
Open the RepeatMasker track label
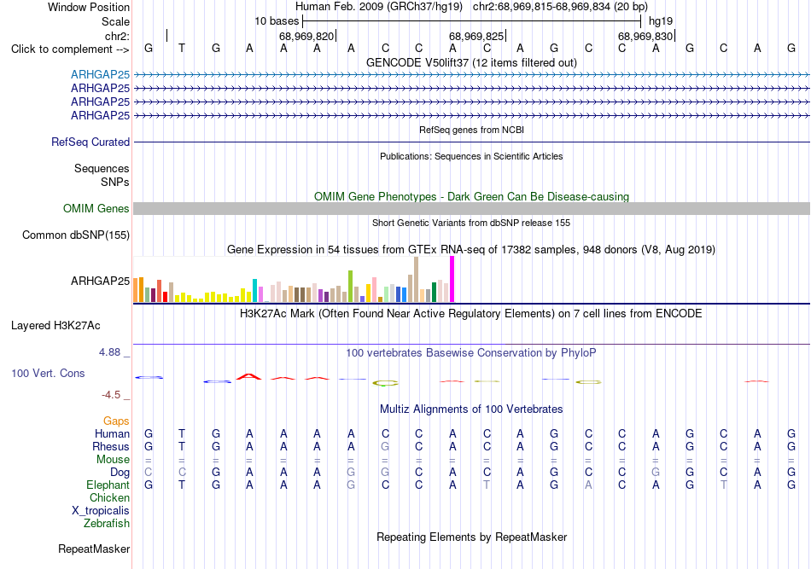point(94,549)
